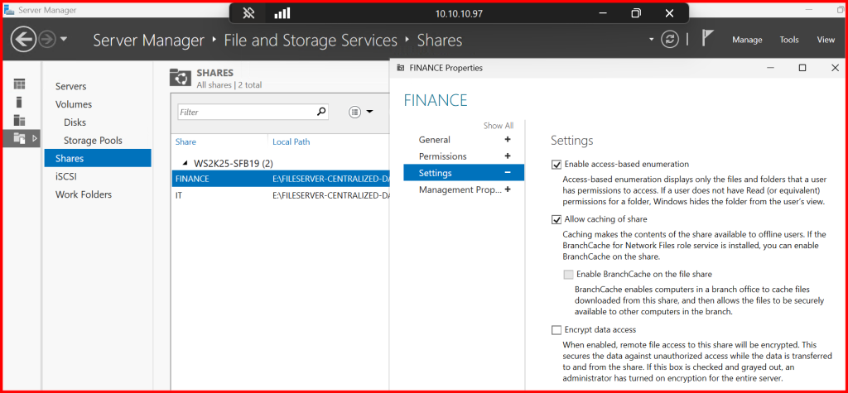Viewport: 848px width, 393px height.
Task: Expand the Permissions section
Action: click(x=507, y=156)
